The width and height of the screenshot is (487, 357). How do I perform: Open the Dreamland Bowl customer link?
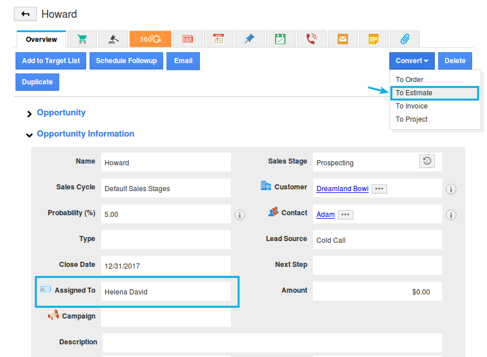(x=342, y=189)
